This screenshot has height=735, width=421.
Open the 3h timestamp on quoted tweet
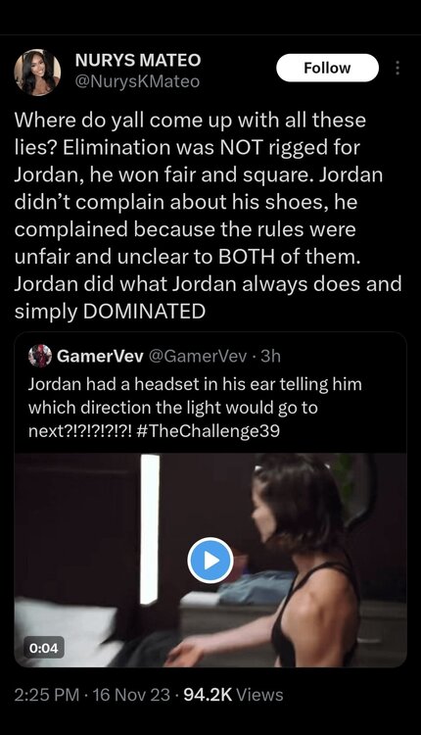pyautogui.click(x=270, y=357)
